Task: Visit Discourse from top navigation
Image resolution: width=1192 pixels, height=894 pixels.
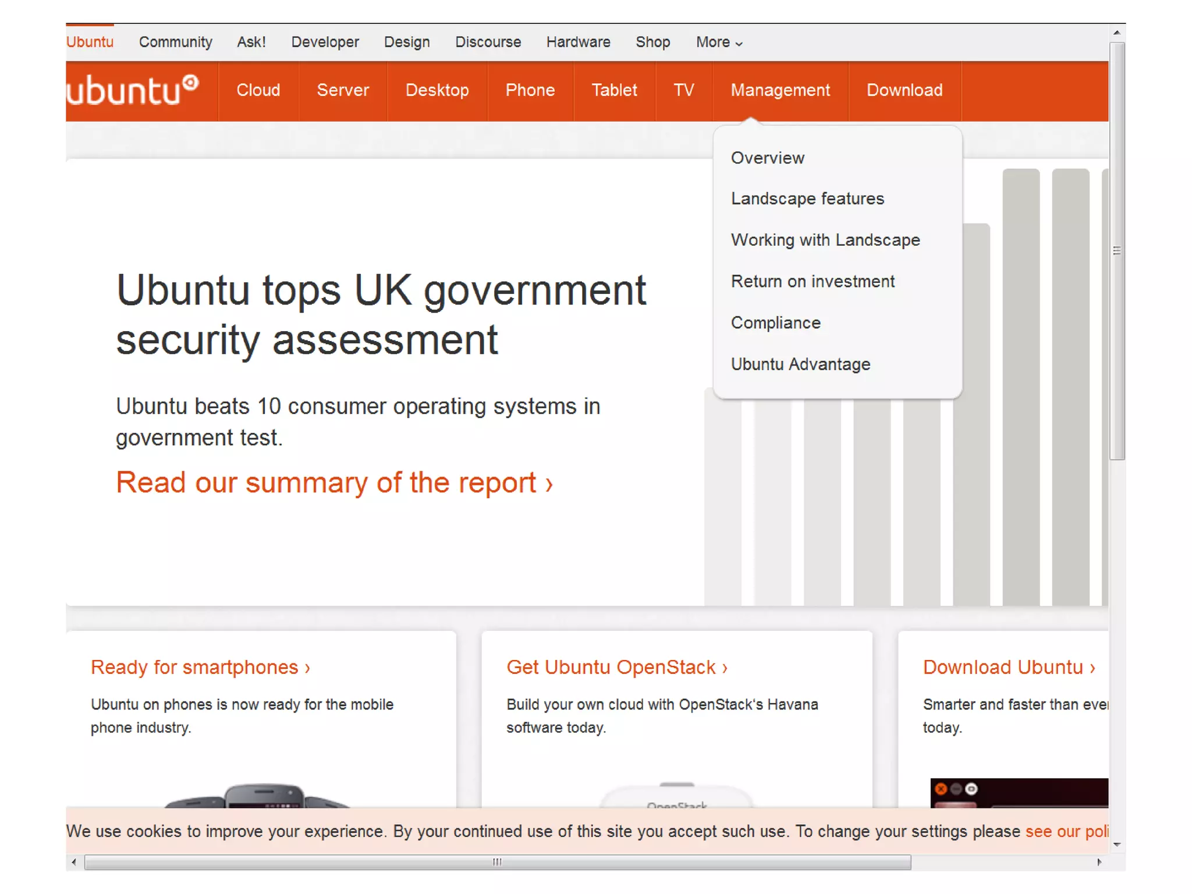Action: pos(488,42)
